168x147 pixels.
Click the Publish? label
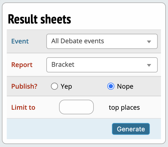(24, 86)
